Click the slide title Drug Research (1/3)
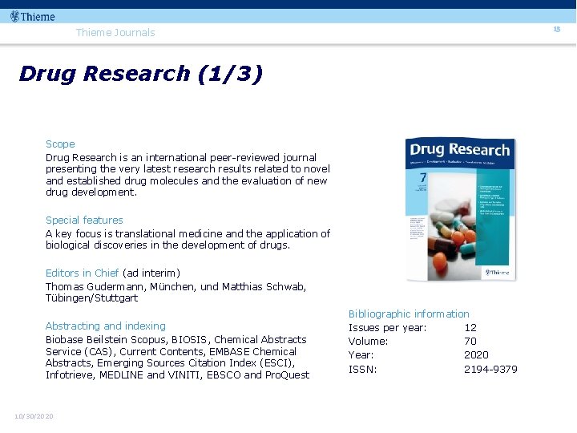 click(141, 74)
